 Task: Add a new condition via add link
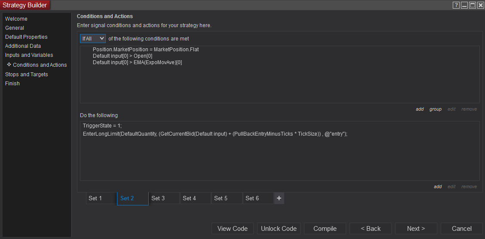[x=420, y=109]
